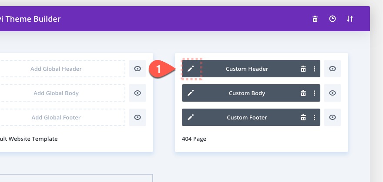This screenshot has width=383, height=182.
Task: Open Theme Builder history clock icon
Action: (333, 19)
